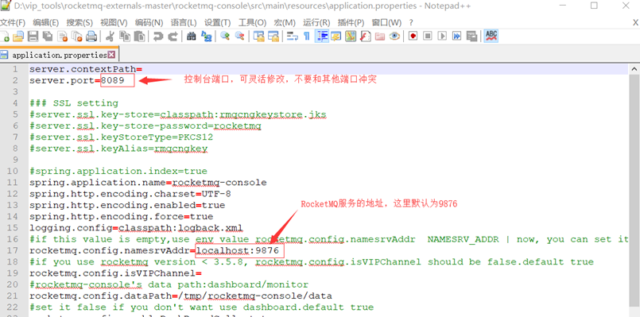Zoom in with magnifier plus icon
Viewport: 640px width, 317px height.
[x=225, y=37]
